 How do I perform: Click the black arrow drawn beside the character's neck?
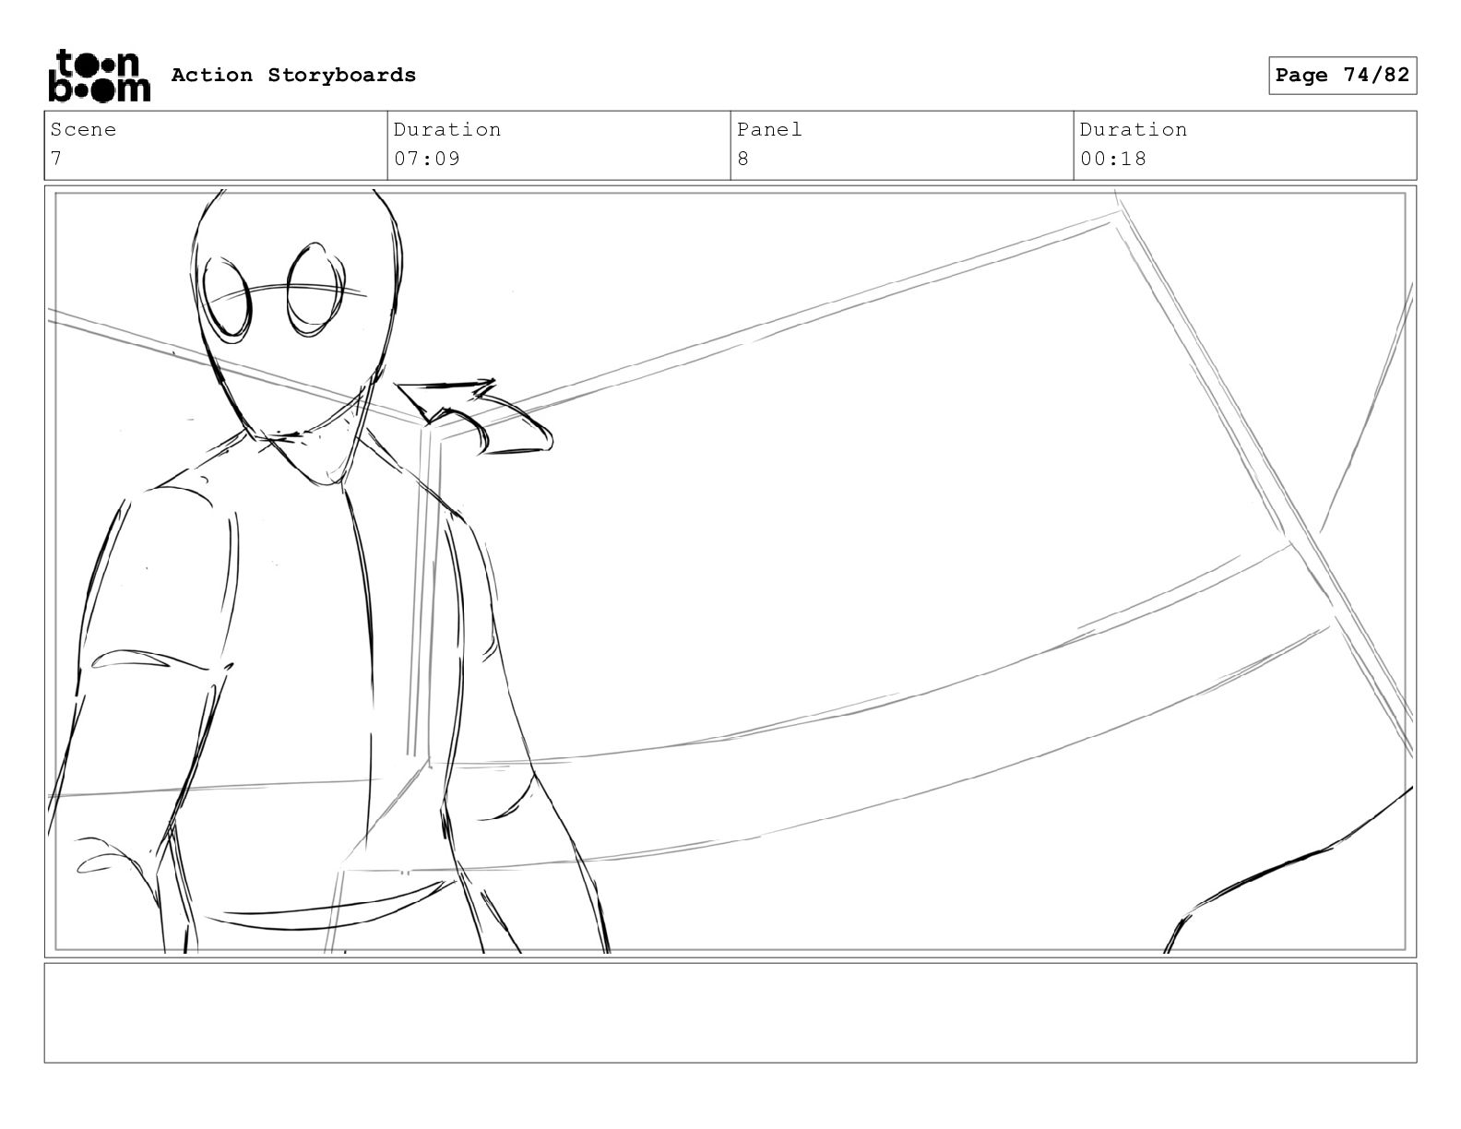point(474,415)
